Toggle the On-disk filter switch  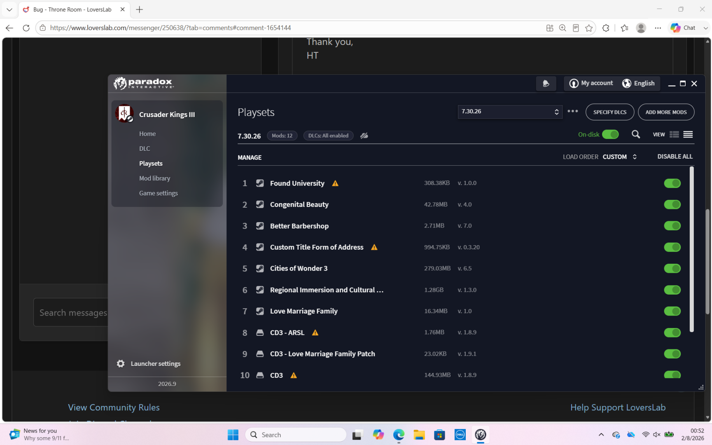(610, 135)
